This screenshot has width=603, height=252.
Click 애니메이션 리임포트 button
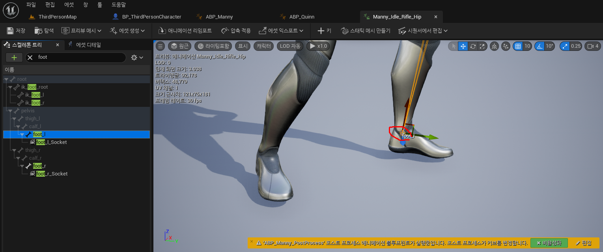(x=185, y=30)
